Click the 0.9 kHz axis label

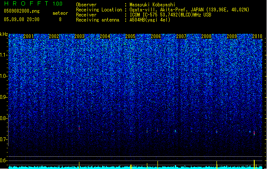[x=4, y=97]
